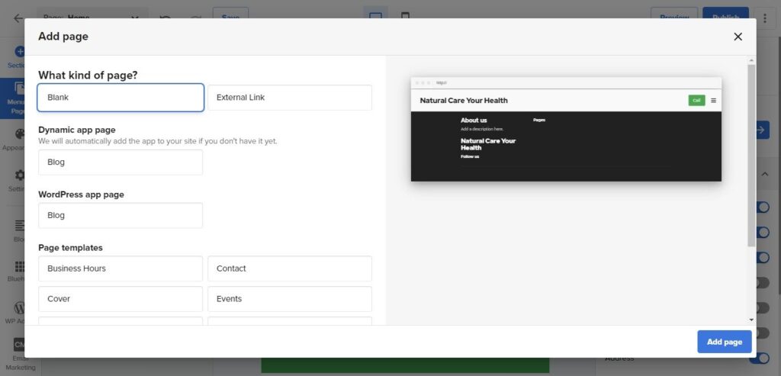
Task: Open the Bluehost grid icon
Action: [x=19, y=267]
